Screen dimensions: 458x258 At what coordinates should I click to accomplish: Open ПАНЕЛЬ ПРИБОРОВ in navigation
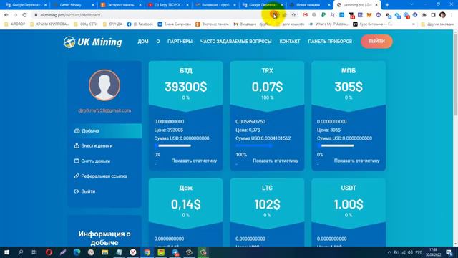(330, 42)
